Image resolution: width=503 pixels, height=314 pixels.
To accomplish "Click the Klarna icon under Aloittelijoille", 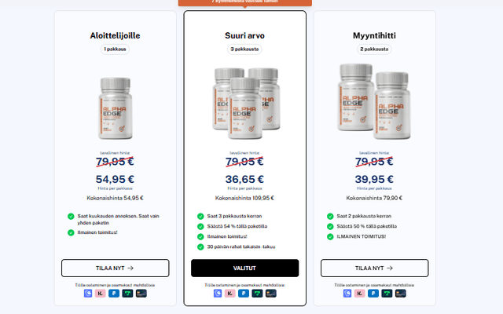I will tap(101, 293).
